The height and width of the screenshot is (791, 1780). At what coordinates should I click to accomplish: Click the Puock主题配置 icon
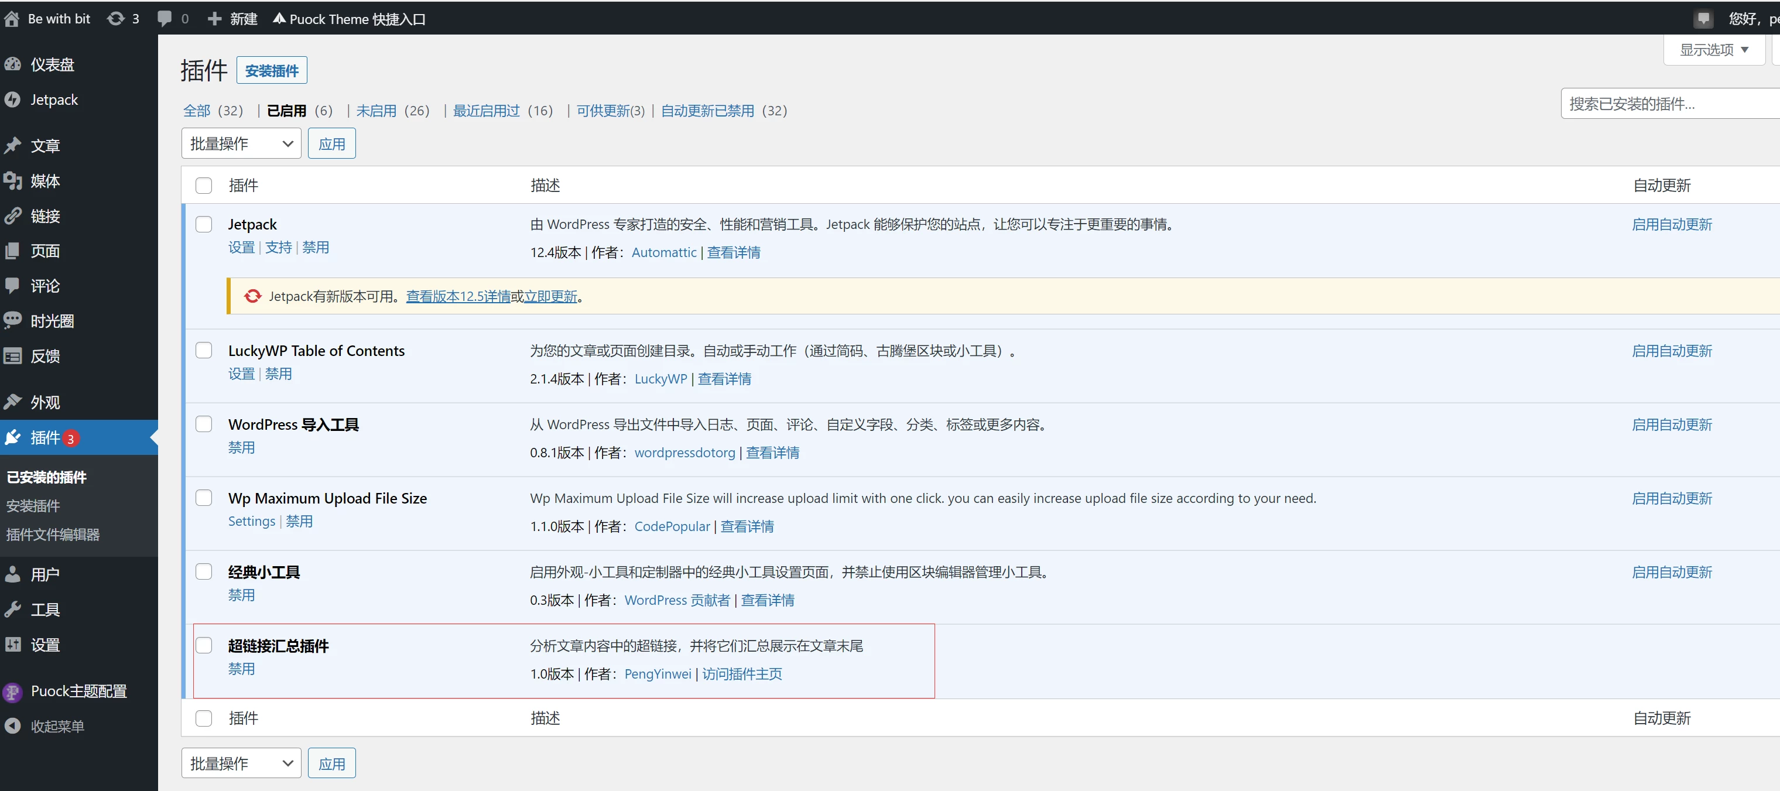coord(12,691)
